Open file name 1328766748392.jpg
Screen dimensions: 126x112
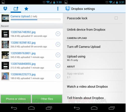(23, 32)
